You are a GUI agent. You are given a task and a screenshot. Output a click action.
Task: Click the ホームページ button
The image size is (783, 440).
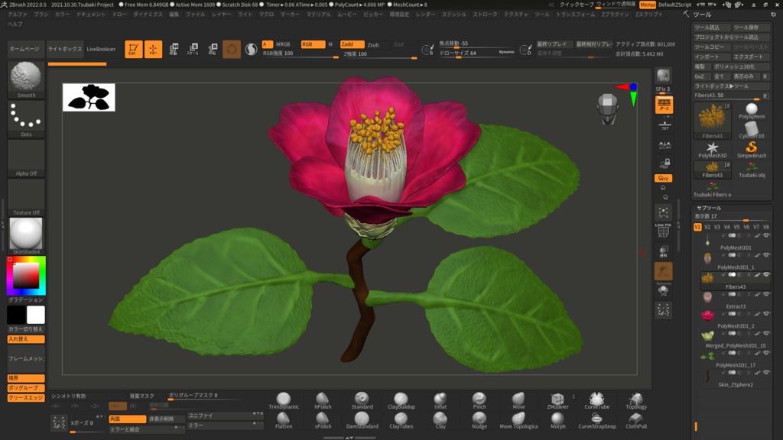pyautogui.click(x=24, y=49)
